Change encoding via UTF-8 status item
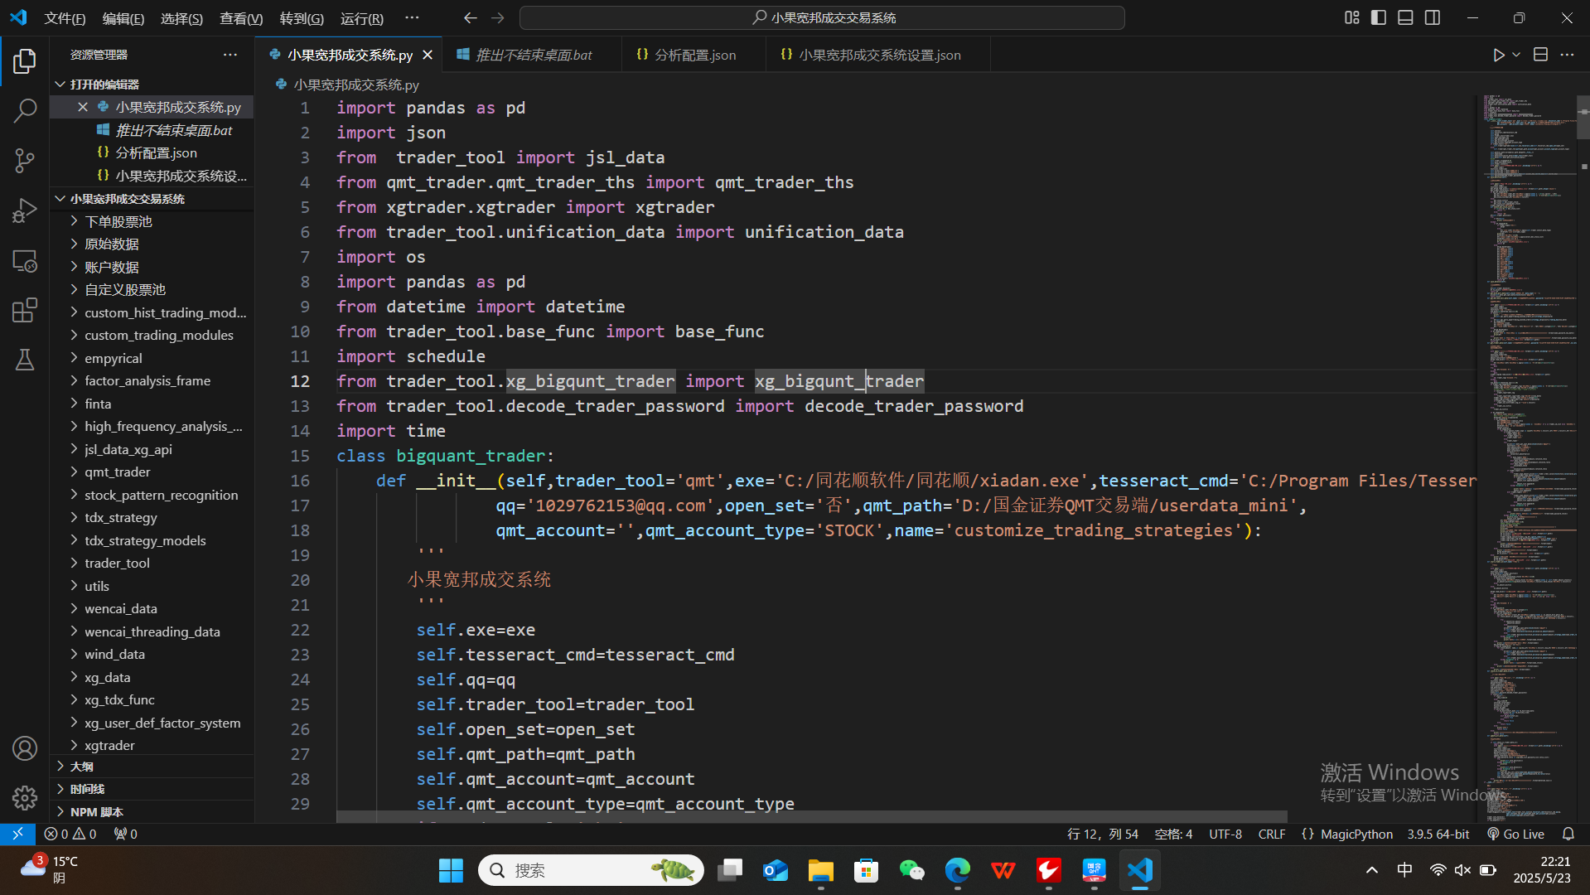 point(1225,834)
